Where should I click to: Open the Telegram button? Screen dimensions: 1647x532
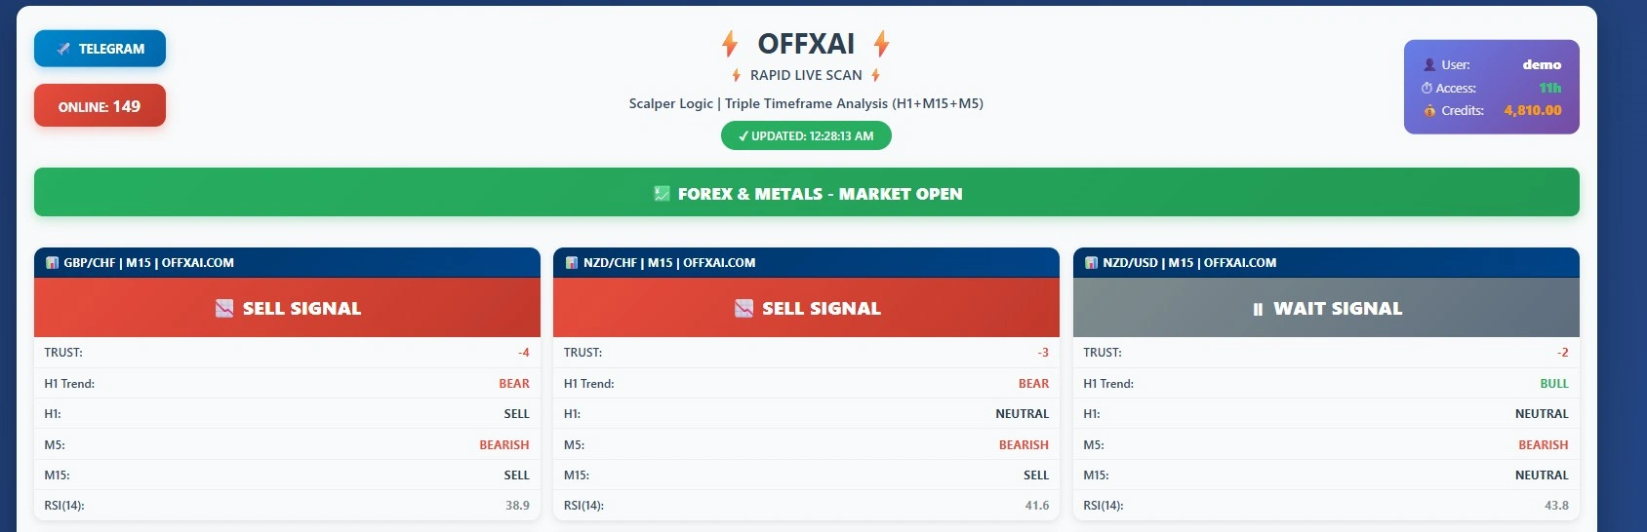(x=100, y=49)
